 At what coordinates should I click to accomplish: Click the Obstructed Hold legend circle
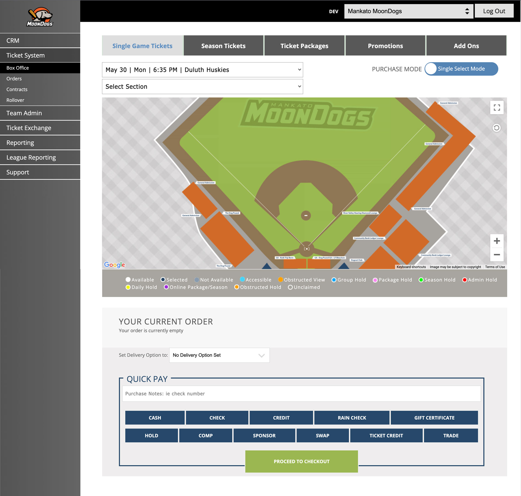[237, 287]
